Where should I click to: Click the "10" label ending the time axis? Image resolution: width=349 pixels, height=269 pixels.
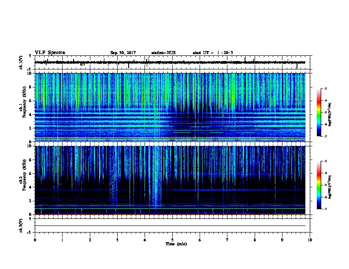point(310,240)
